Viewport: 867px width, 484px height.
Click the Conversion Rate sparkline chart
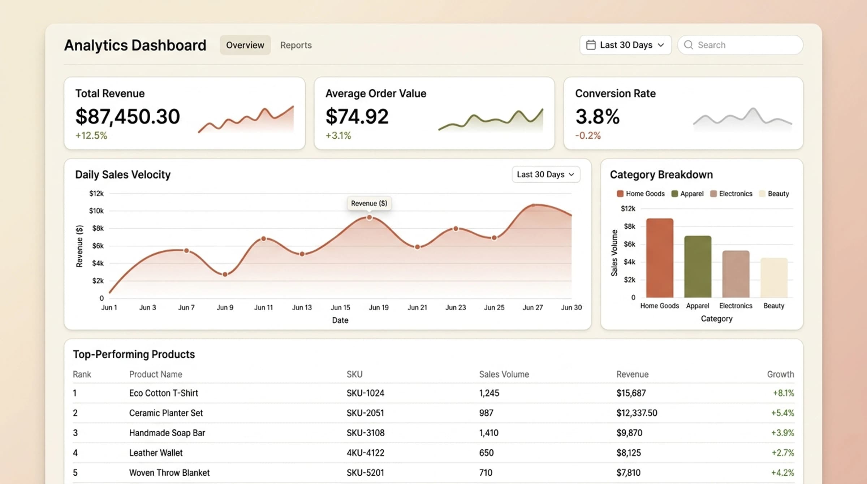pos(742,119)
